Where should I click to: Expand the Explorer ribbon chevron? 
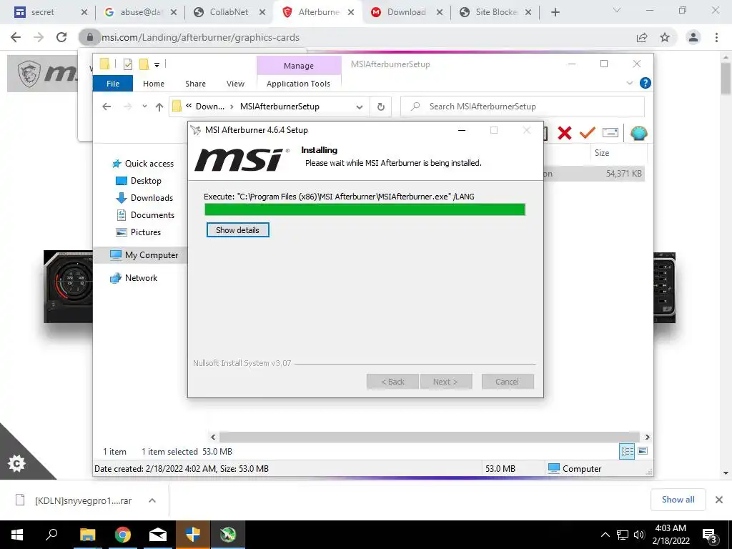pyautogui.click(x=629, y=83)
